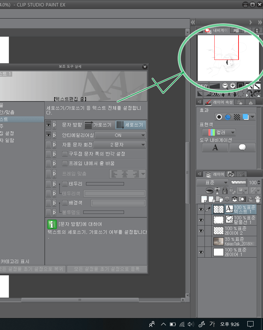Select the Balloon tool in tool navigation
The image size is (263, 330).
point(242,148)
